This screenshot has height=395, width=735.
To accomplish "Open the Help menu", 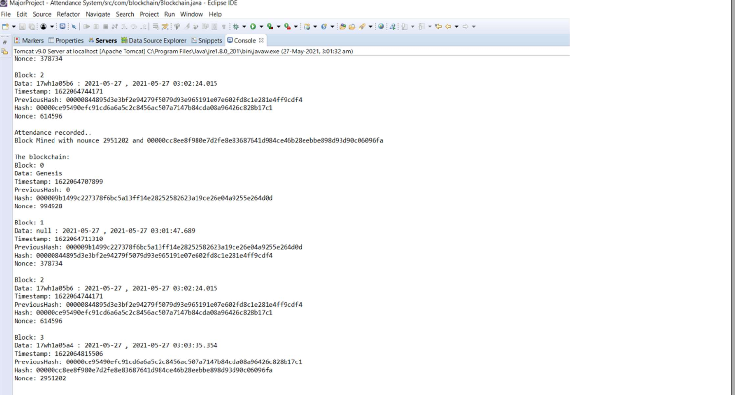I will 215,14.
